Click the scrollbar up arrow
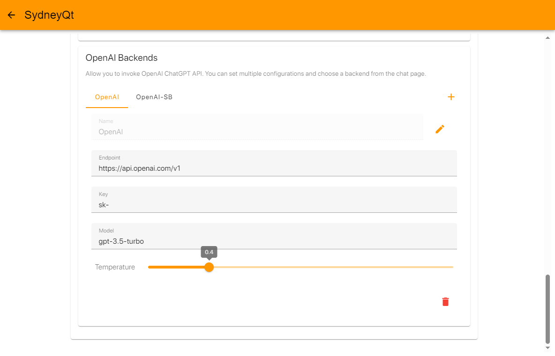This screenshot has height=356, width=555. pos(547,37)
